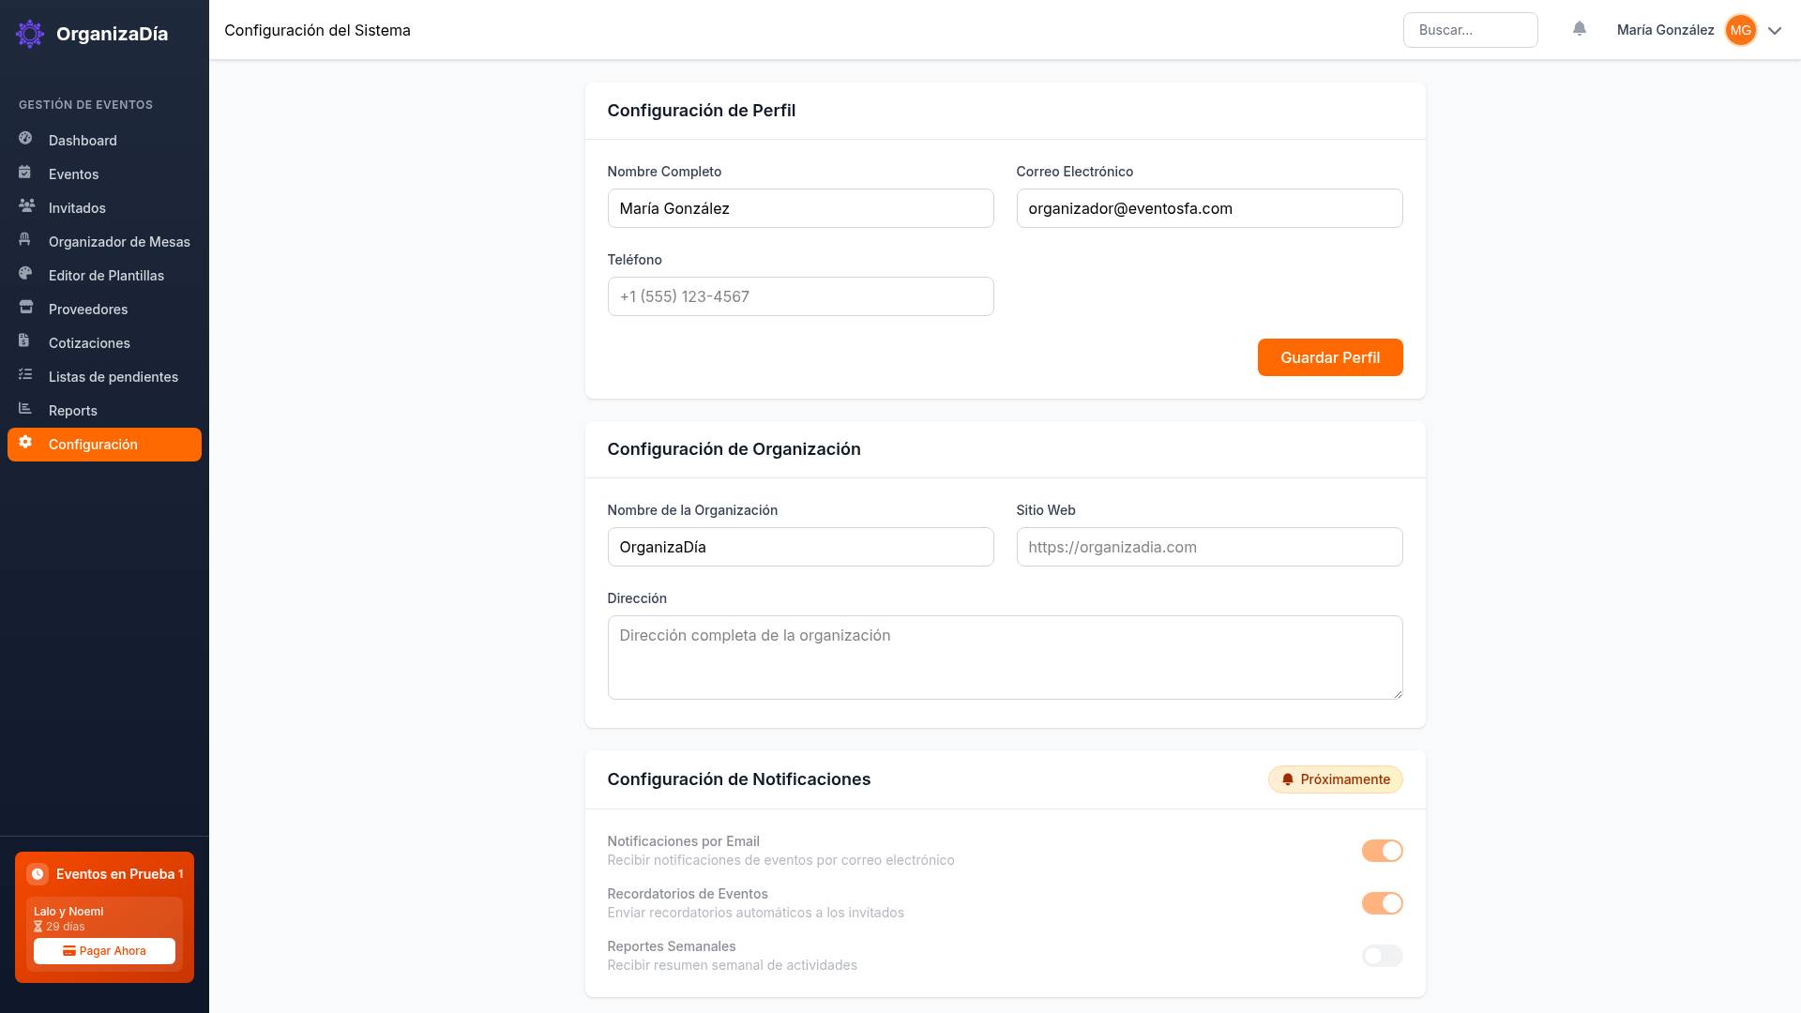The image size is (1801, 1013).
Task: Select Organizador de Mesas tool
Action: click(x=119, y=241)
